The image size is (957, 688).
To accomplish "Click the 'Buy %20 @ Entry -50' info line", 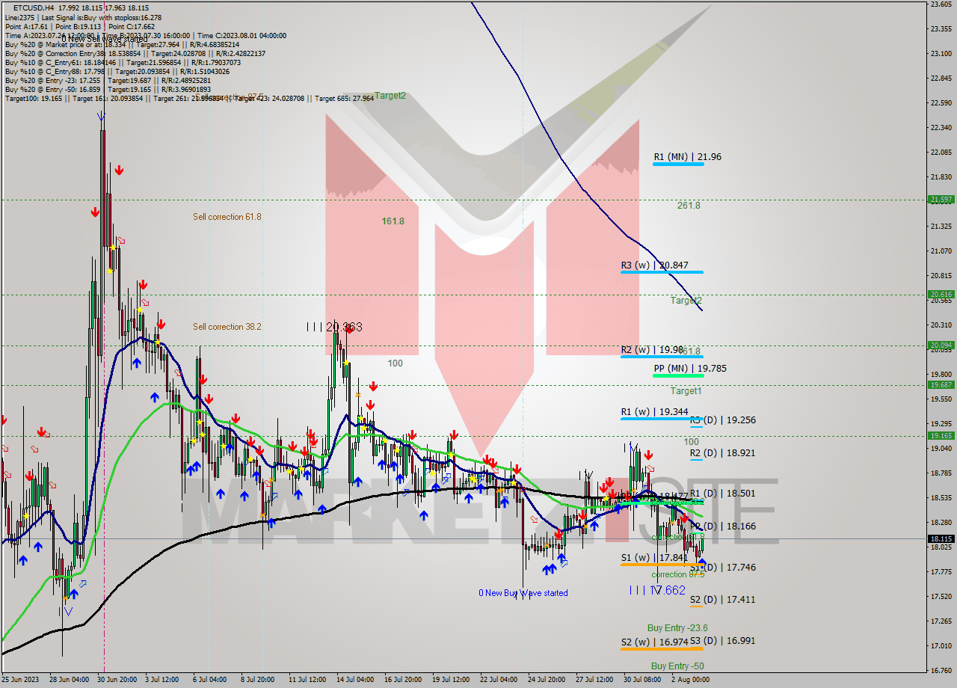I will (x=108, y=89).
